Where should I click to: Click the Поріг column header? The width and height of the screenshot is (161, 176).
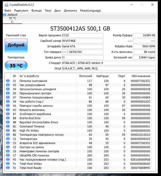click(x=118, y=76)
